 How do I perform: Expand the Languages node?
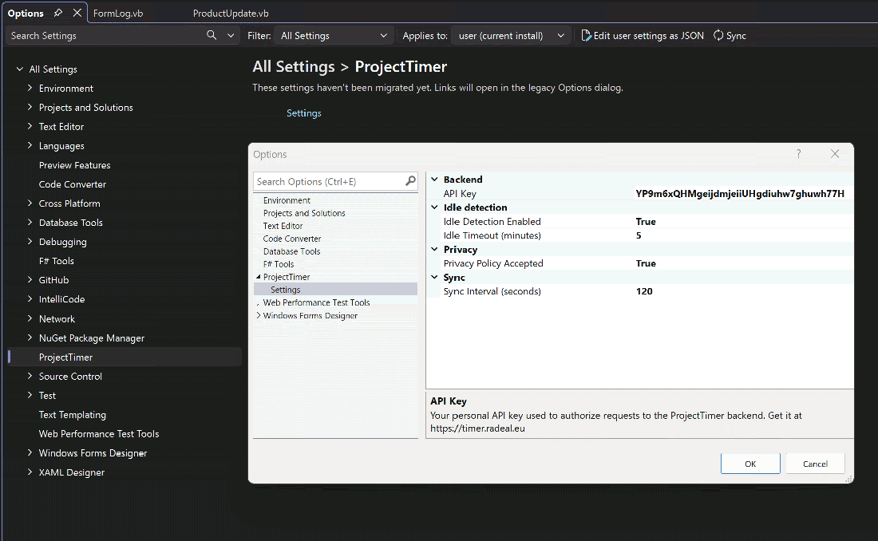[30, 145]
